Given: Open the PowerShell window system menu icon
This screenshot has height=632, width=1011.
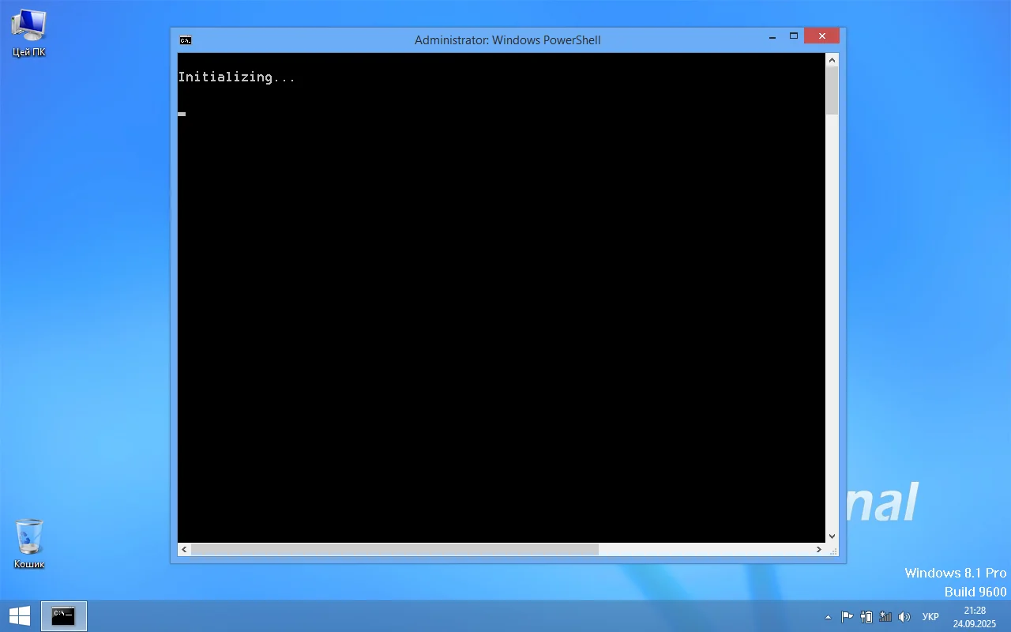Looking at the screenshot, I should [x=186, y=40].
